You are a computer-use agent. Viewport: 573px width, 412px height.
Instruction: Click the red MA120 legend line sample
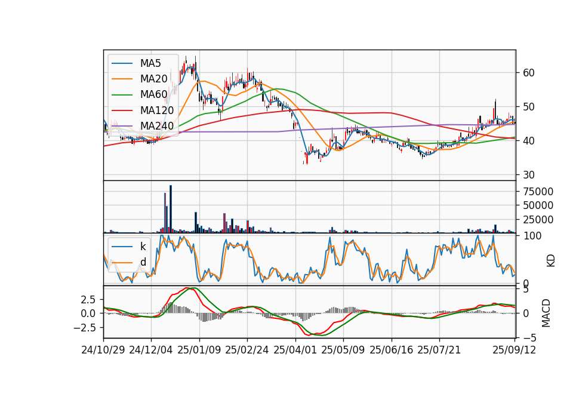pyautogui.click(x=122, y=110)
